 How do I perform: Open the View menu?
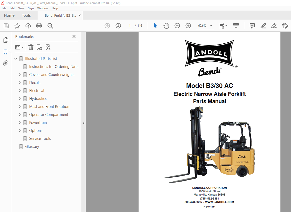[x=21, y=8]
